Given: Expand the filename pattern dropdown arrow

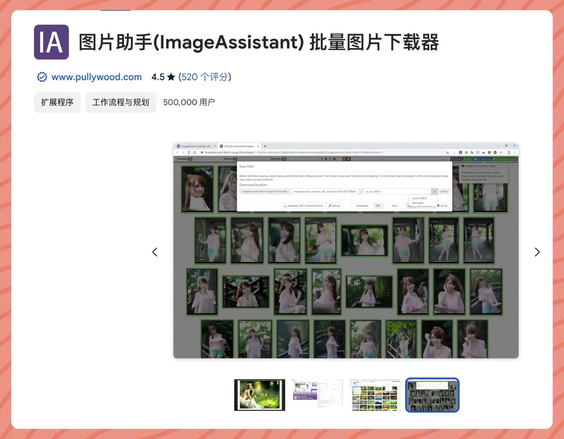Looking at the screenshot, I should click(x=434, y=192).
